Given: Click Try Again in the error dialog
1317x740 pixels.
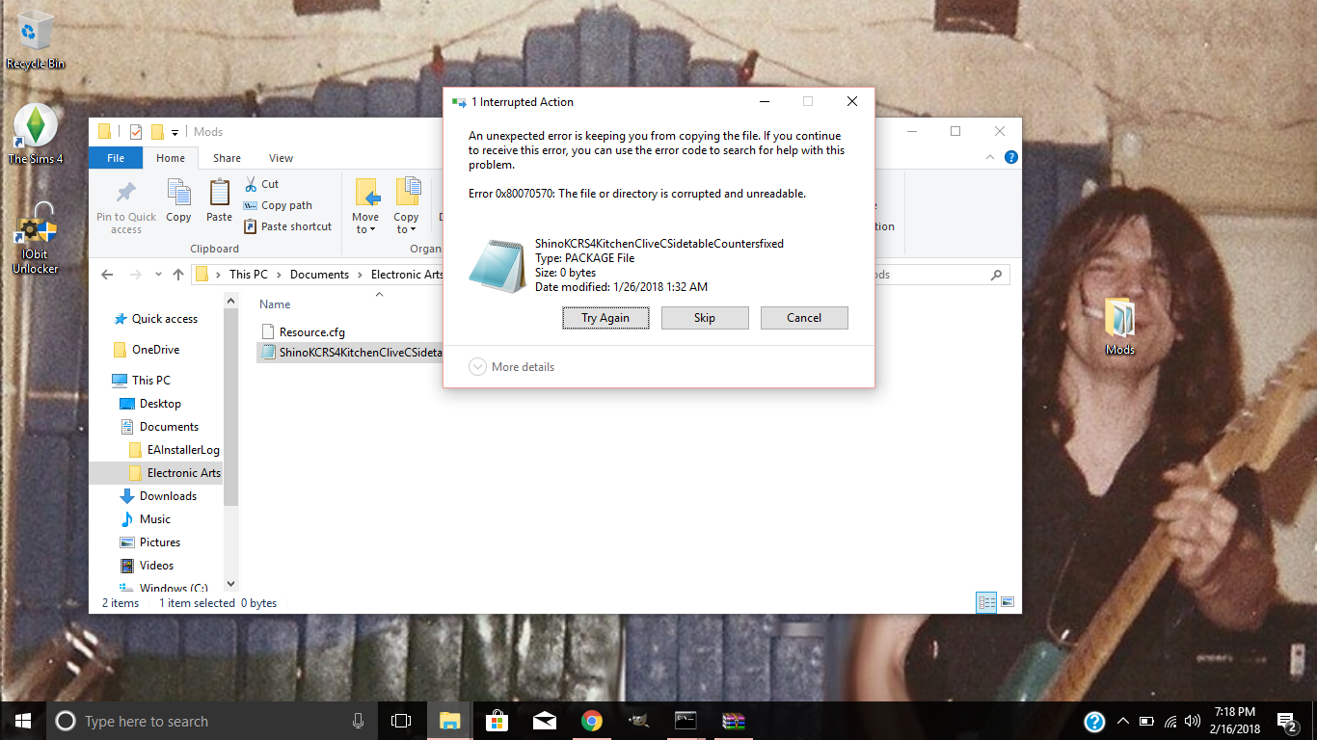Looking at the screenshot, I should (x=605, y=318).
